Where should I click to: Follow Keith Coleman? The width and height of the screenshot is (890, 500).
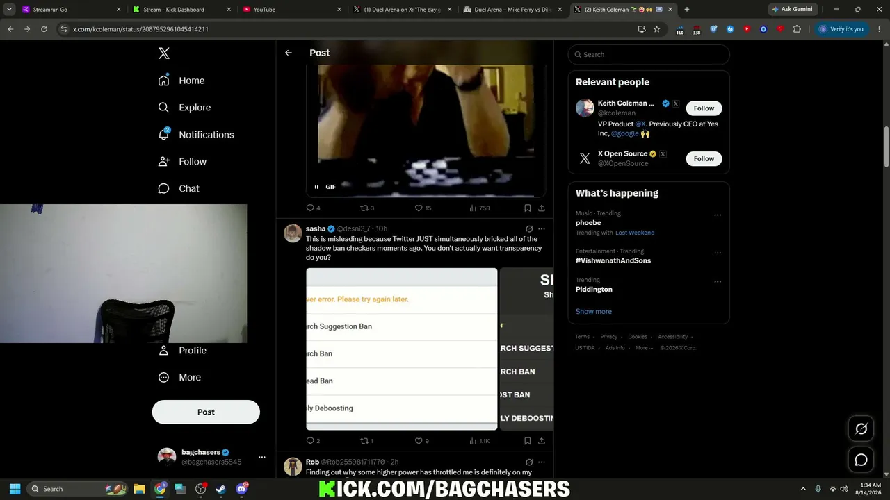[x=704, y=108]
